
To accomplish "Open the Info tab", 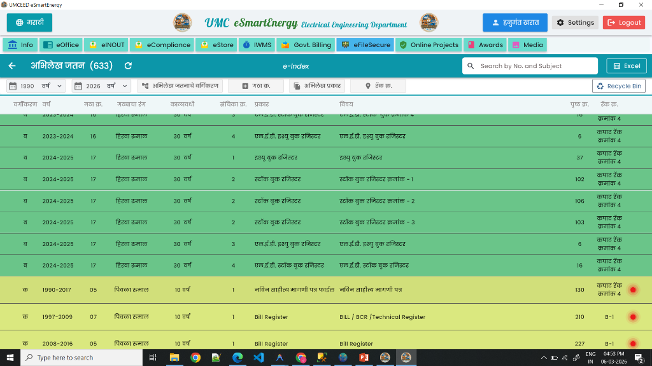I will [20, 45].
